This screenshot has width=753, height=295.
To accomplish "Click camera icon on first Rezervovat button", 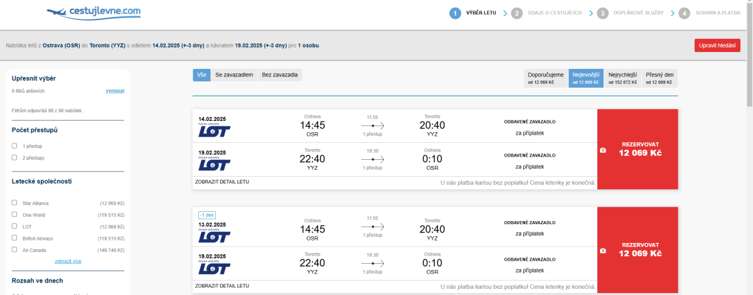I will point(603,150).
